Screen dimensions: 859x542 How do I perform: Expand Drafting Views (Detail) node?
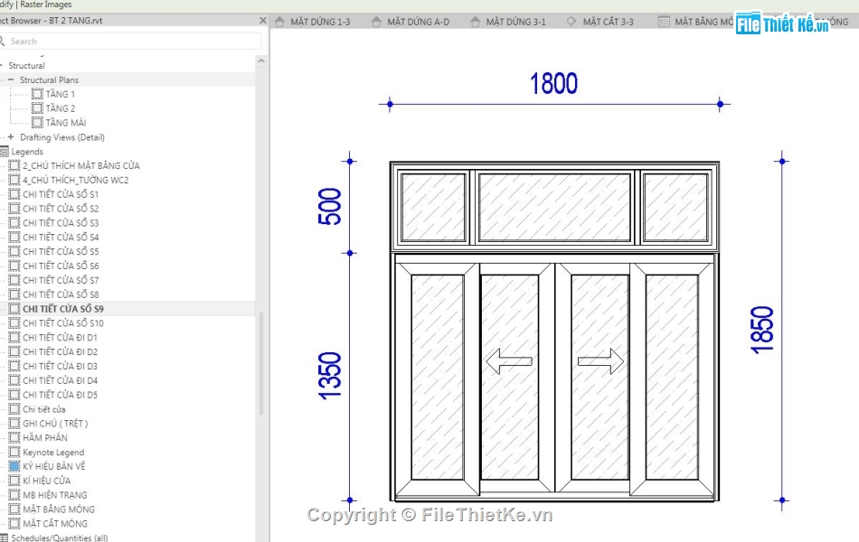coord(11,137)
